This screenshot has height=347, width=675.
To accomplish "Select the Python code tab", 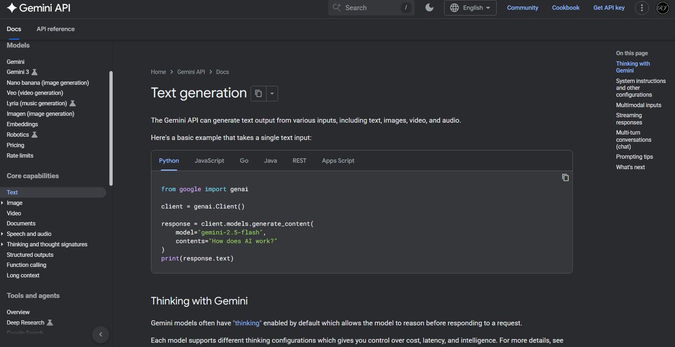I will (x=169, y=161).
